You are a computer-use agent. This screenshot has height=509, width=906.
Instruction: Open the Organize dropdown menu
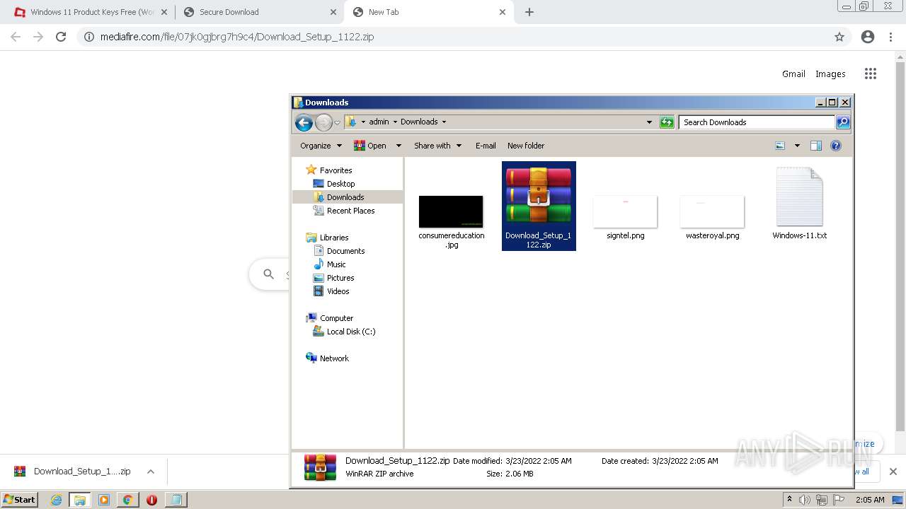321,146
